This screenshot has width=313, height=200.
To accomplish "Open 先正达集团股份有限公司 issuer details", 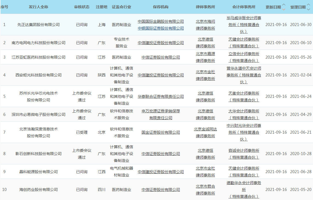I will click(x=38, y=25).
